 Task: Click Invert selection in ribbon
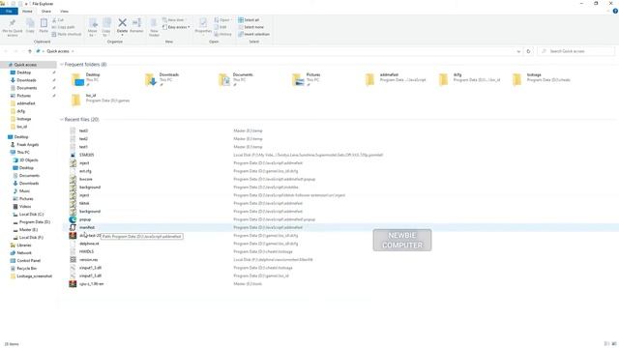point(253,35)
